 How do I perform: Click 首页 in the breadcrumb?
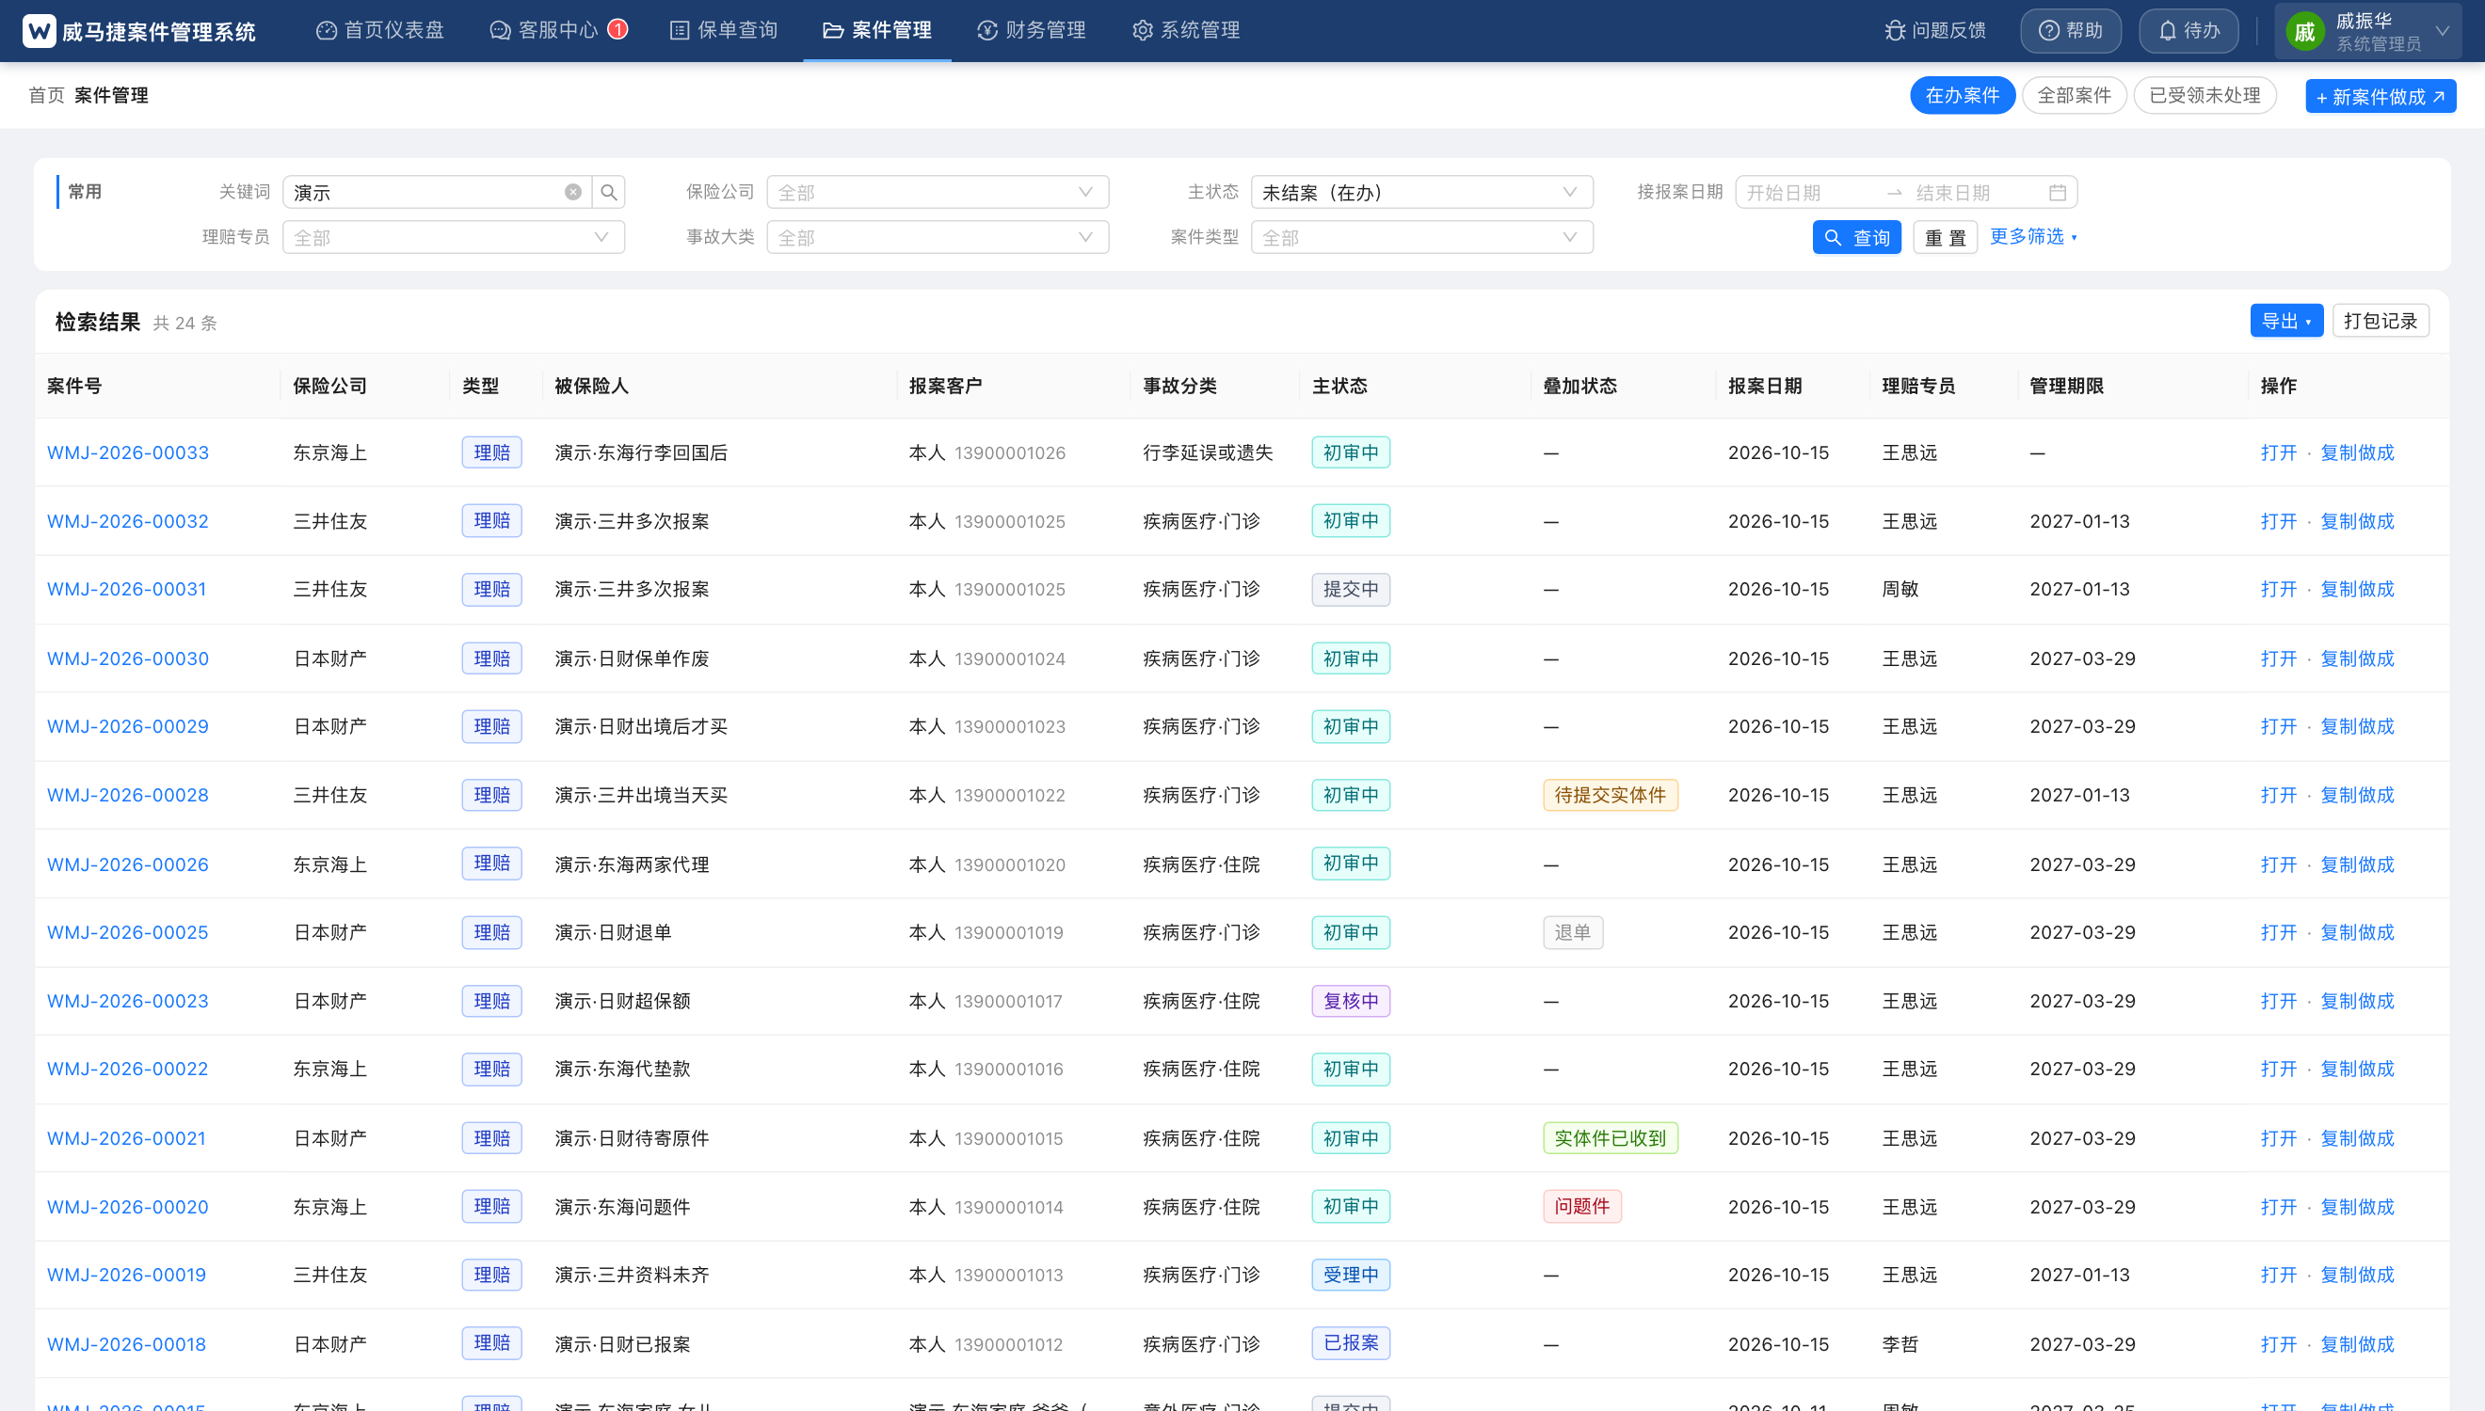click(x=45, y=95)
